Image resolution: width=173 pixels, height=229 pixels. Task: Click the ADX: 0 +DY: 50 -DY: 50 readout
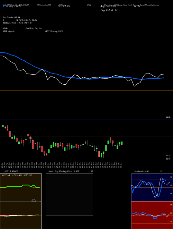(17, 176)
